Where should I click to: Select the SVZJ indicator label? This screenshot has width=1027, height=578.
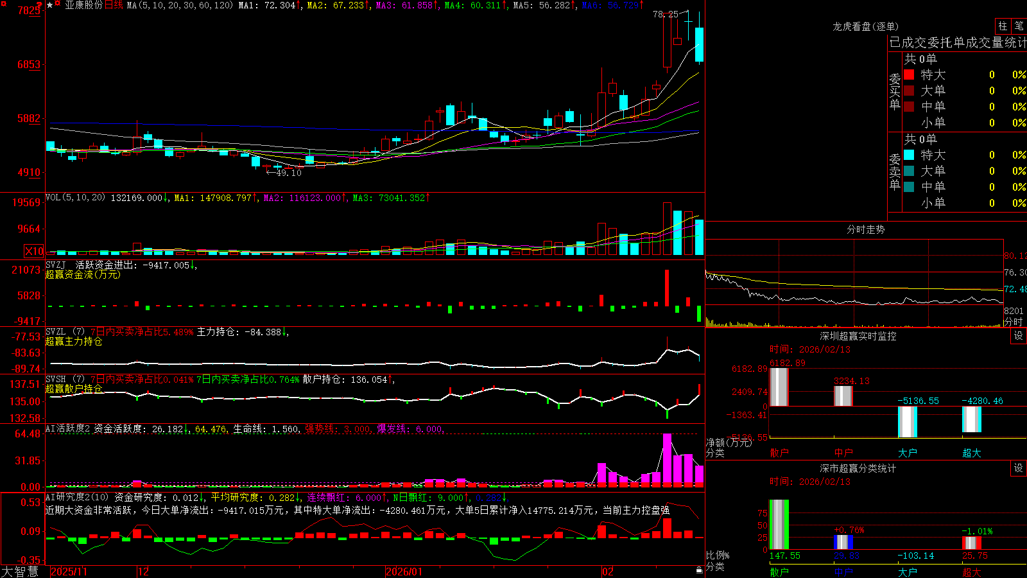(x=56, y=265)
